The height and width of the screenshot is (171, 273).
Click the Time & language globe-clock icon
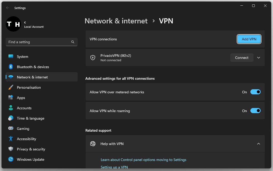(x=11, y=118)
